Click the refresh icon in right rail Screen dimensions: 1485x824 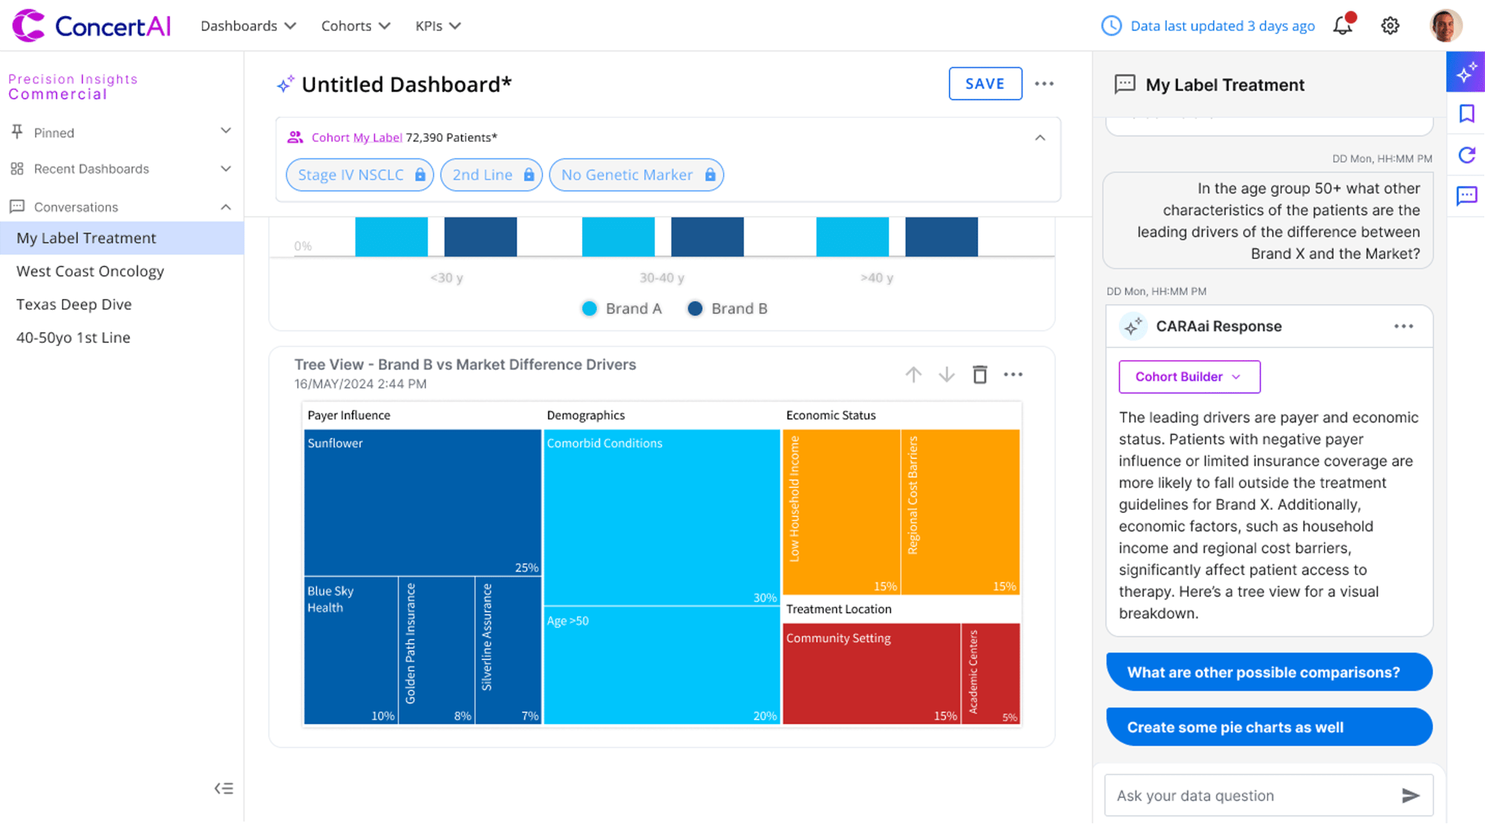pos(1466,155)
